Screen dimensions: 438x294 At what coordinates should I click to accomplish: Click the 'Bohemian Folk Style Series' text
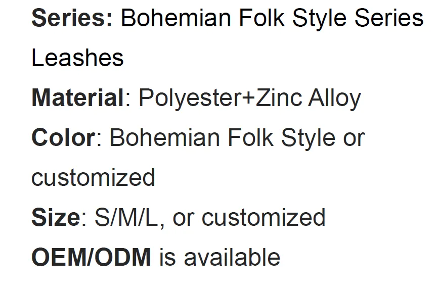272,19
